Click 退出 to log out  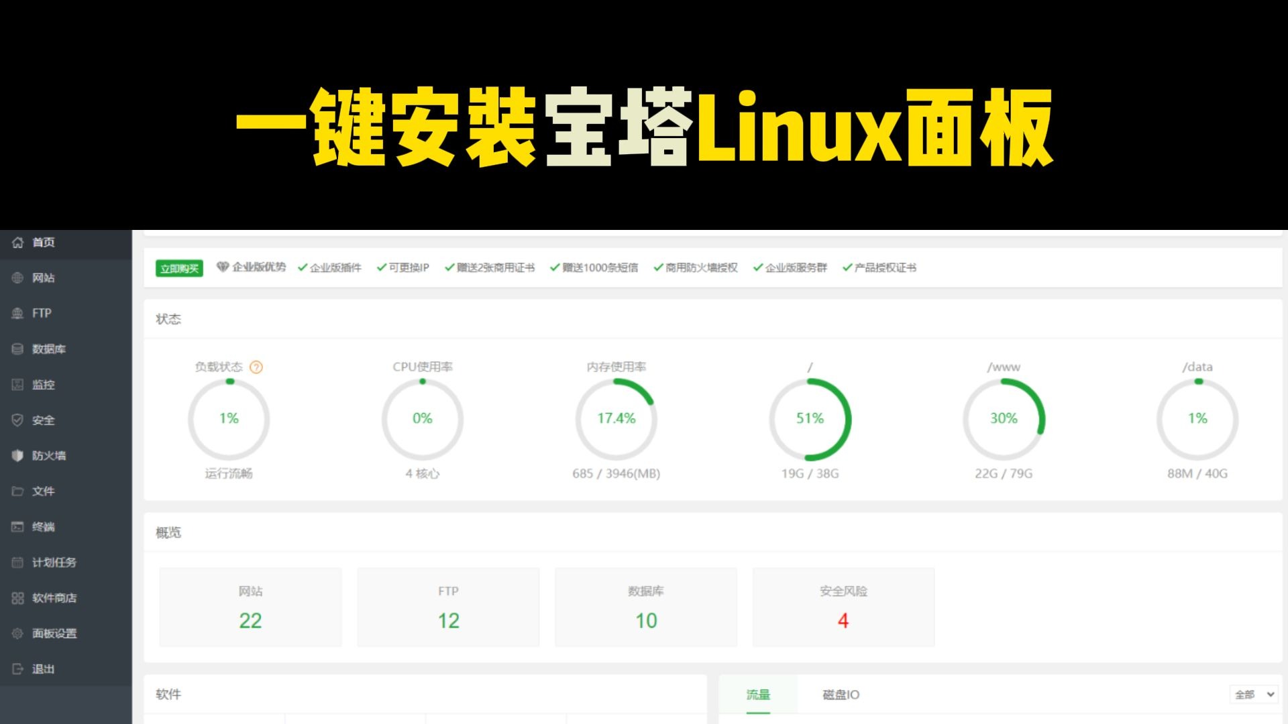click(42, 668)
